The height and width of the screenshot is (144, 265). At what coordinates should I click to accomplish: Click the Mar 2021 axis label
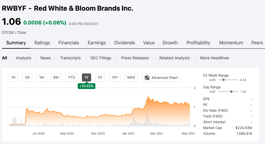[157, 134]
